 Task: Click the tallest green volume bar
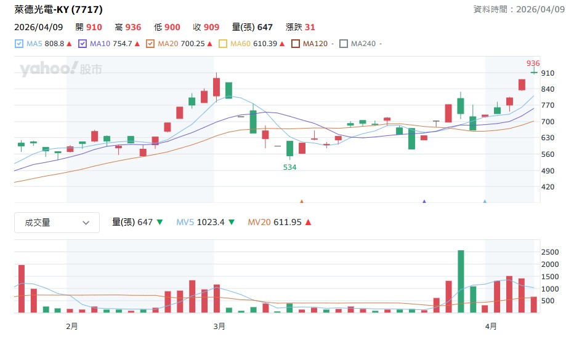(x=461, y=282)
